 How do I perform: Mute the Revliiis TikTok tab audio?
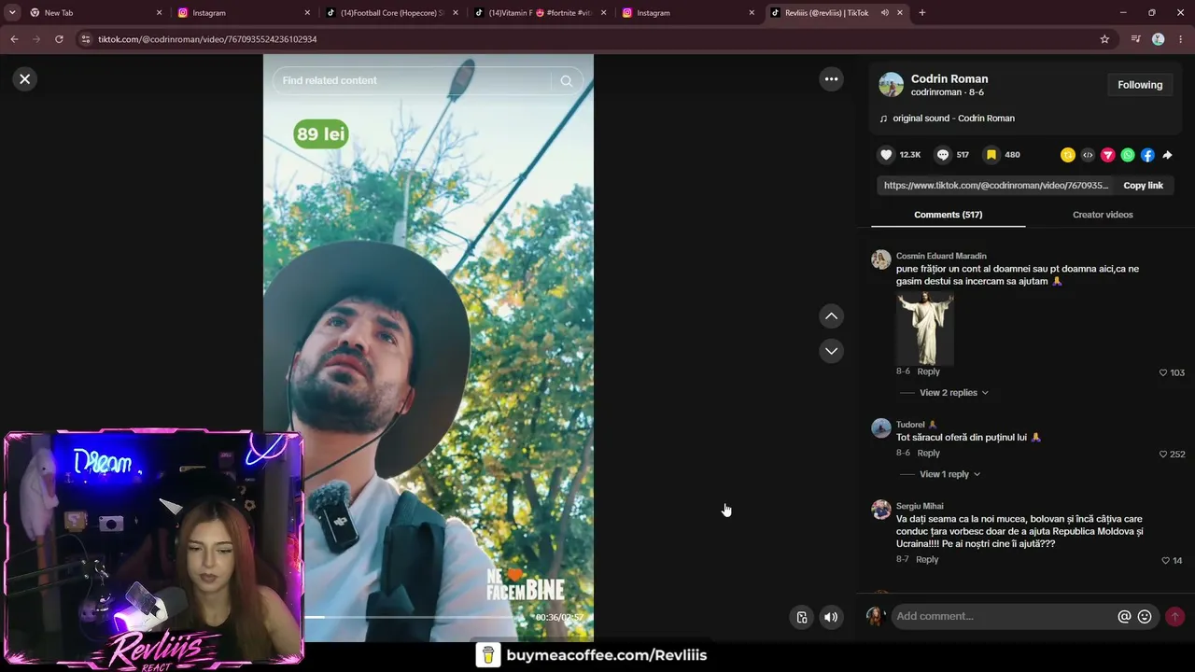click(x=884, y=13)
